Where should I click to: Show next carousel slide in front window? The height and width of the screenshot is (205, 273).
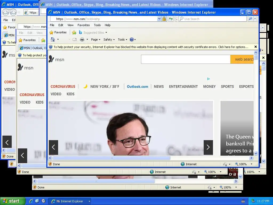(208, 147)
